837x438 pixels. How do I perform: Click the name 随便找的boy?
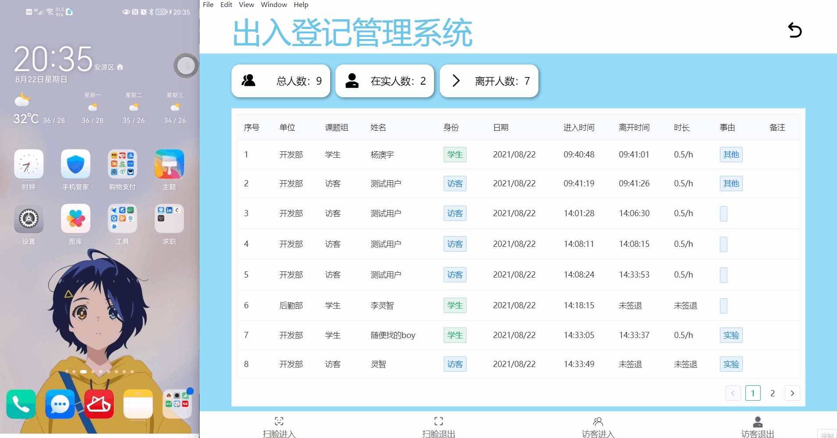(x=393, y=335)
